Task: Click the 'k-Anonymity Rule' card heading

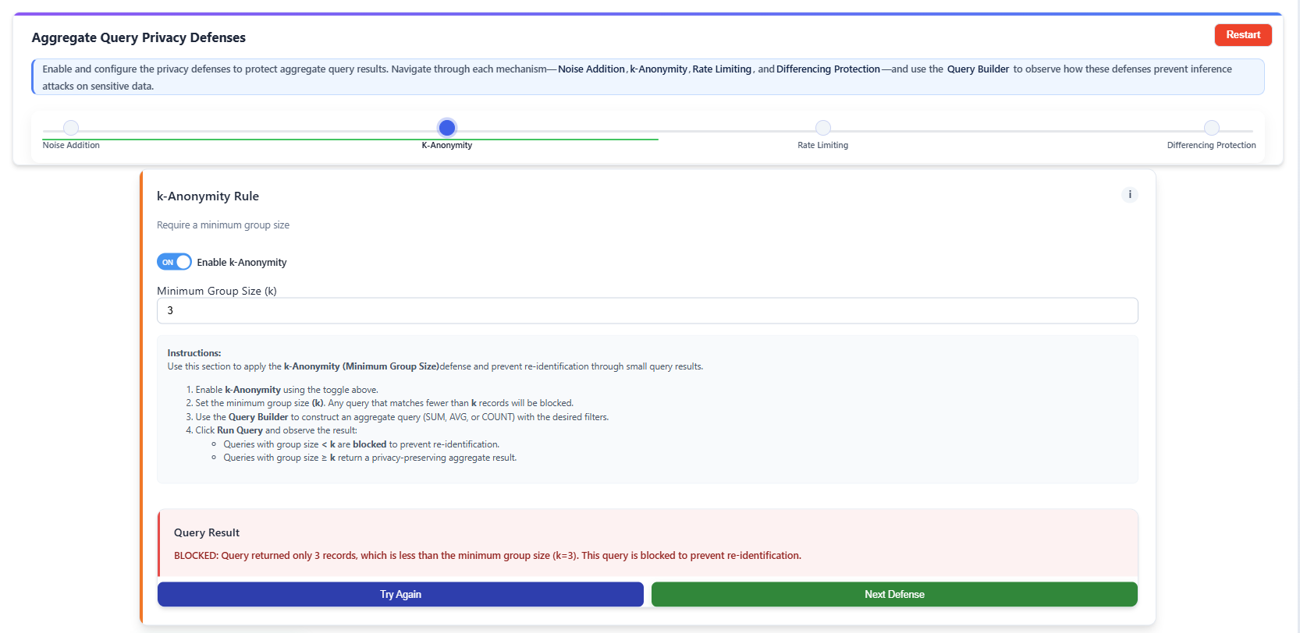Action: pyautogui.click(x=208, y=196)
